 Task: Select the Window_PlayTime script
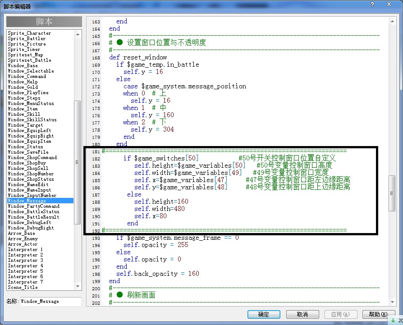pyautogui.click(x=28, y=92)
